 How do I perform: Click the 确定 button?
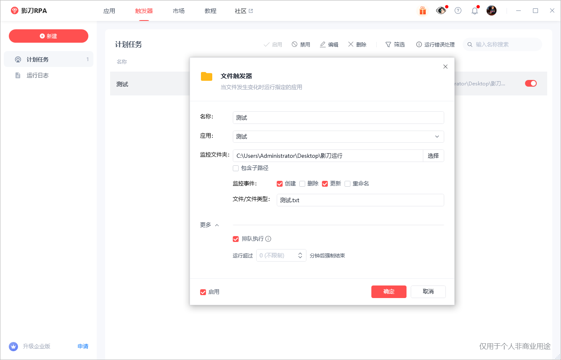pyautogui.click(x=389, y=292)
